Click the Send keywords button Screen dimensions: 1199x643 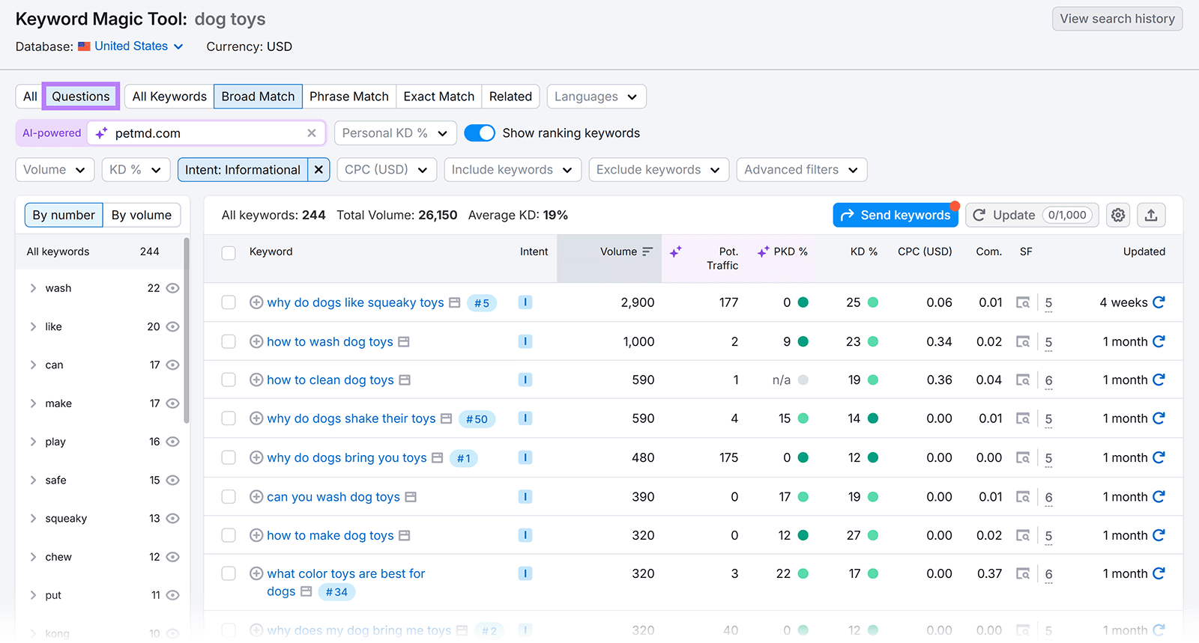coord(896,216)
